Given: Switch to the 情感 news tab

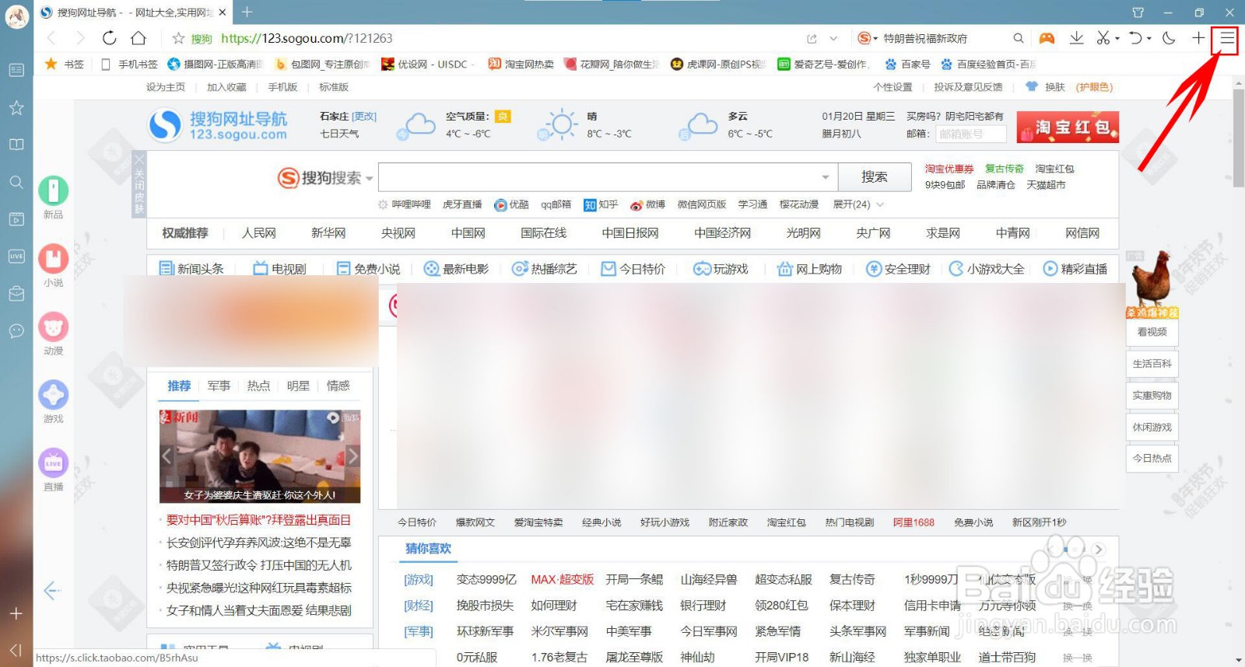Looking at the screenshot, I should pos(338,386).
